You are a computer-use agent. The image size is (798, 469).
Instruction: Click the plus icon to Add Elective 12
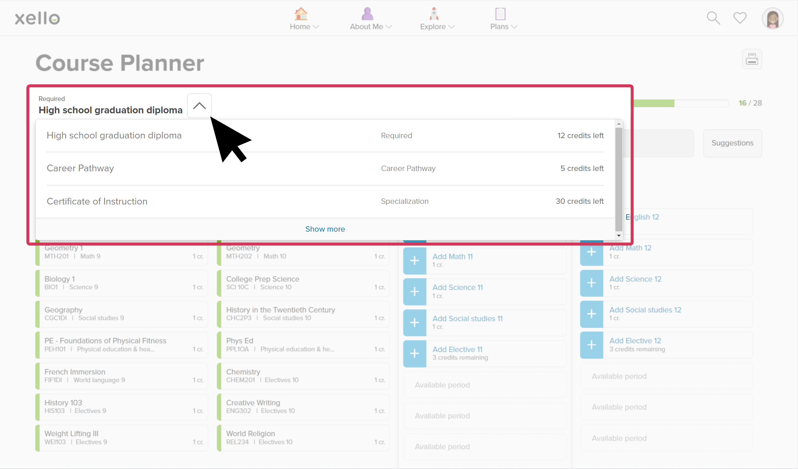coord(591,345)
